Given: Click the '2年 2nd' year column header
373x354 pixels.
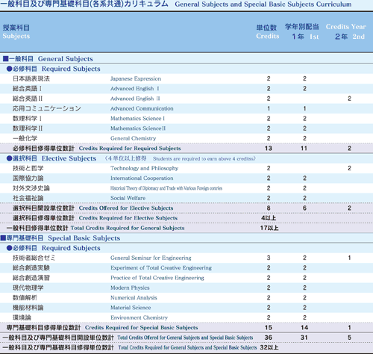Looking at the screenshot, I should (350, 37).
